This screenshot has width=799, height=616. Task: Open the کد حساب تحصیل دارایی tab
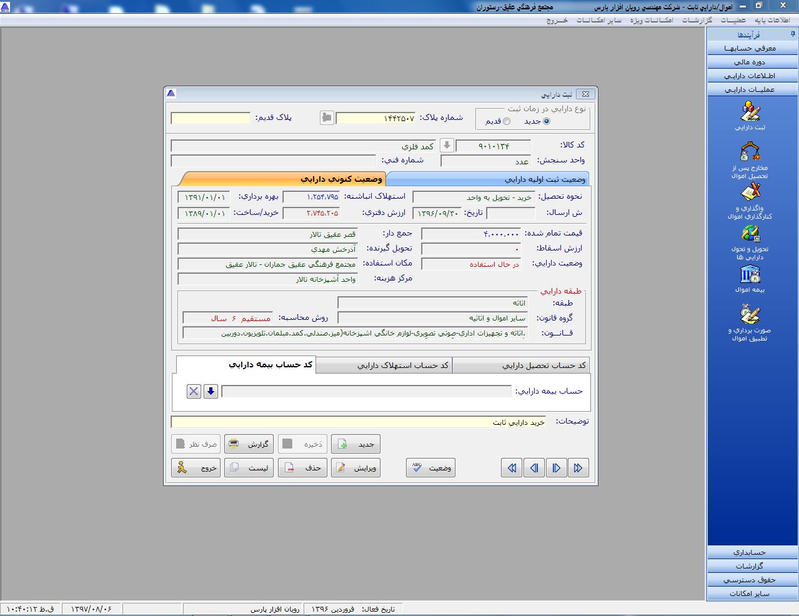tap(520, 365)
